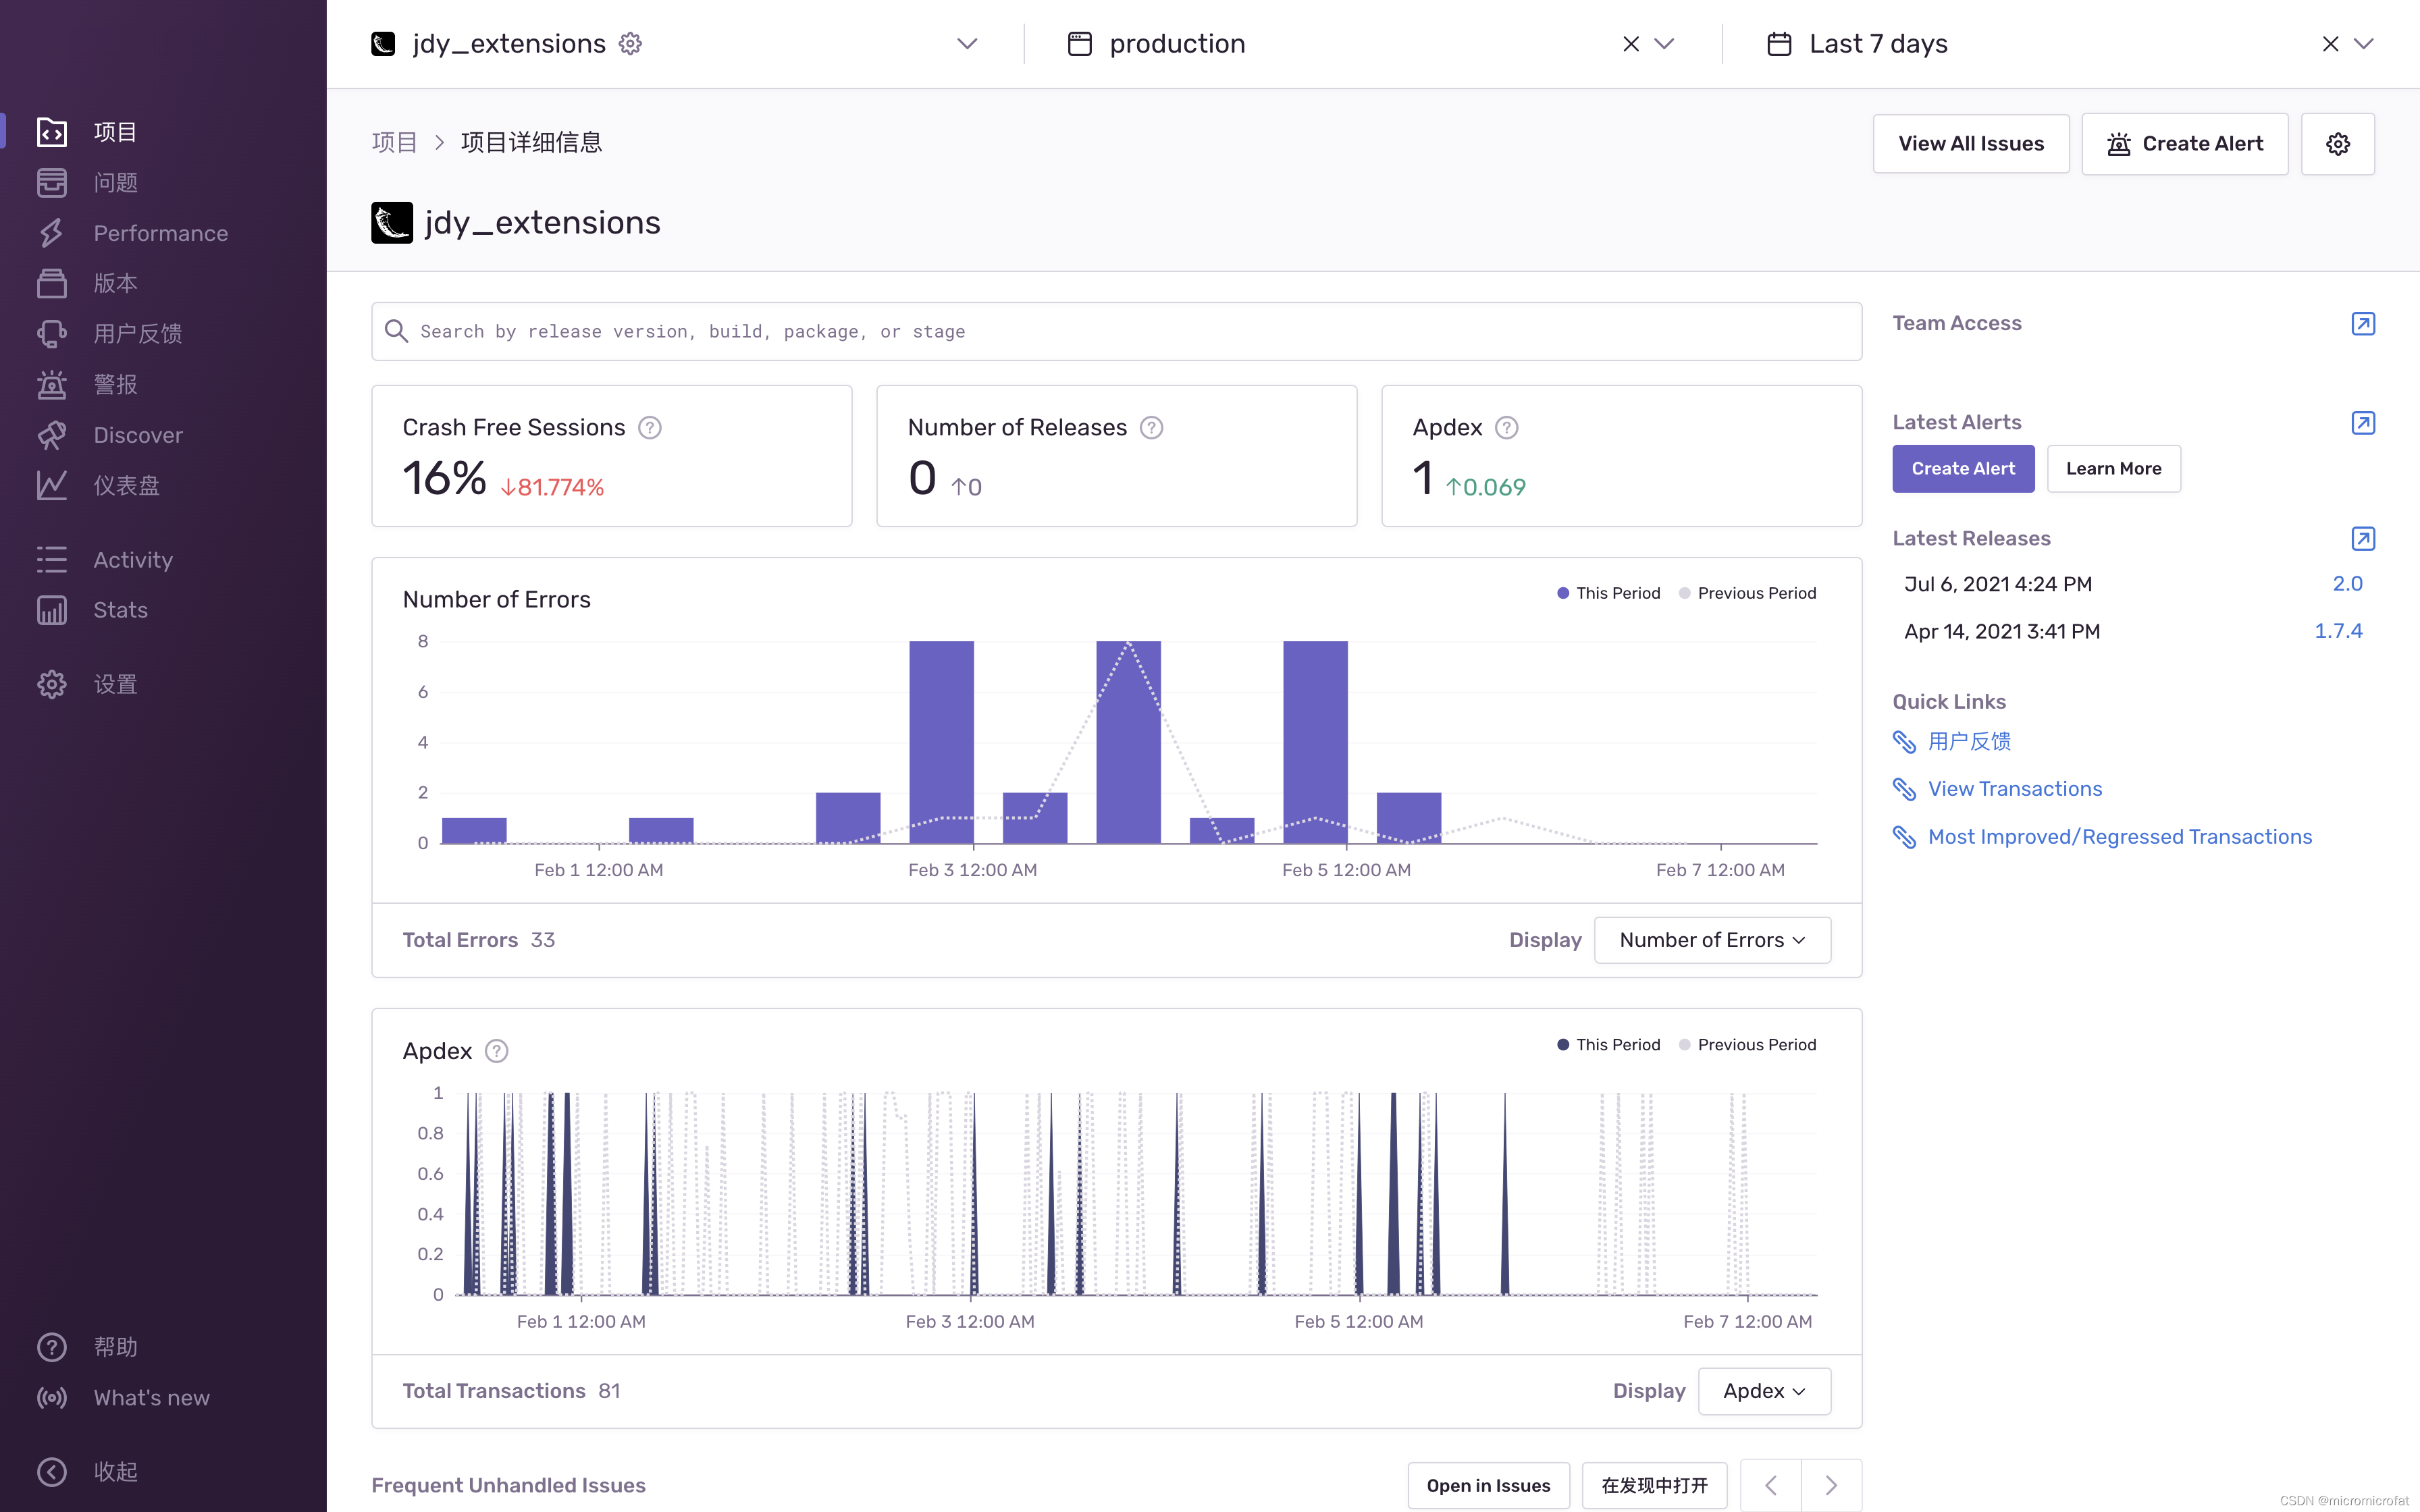Open Apdex display dropdown

point(1764,1391)
